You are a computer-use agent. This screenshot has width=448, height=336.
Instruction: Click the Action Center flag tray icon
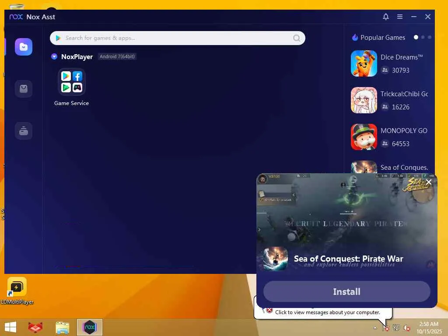pos(386,327)
